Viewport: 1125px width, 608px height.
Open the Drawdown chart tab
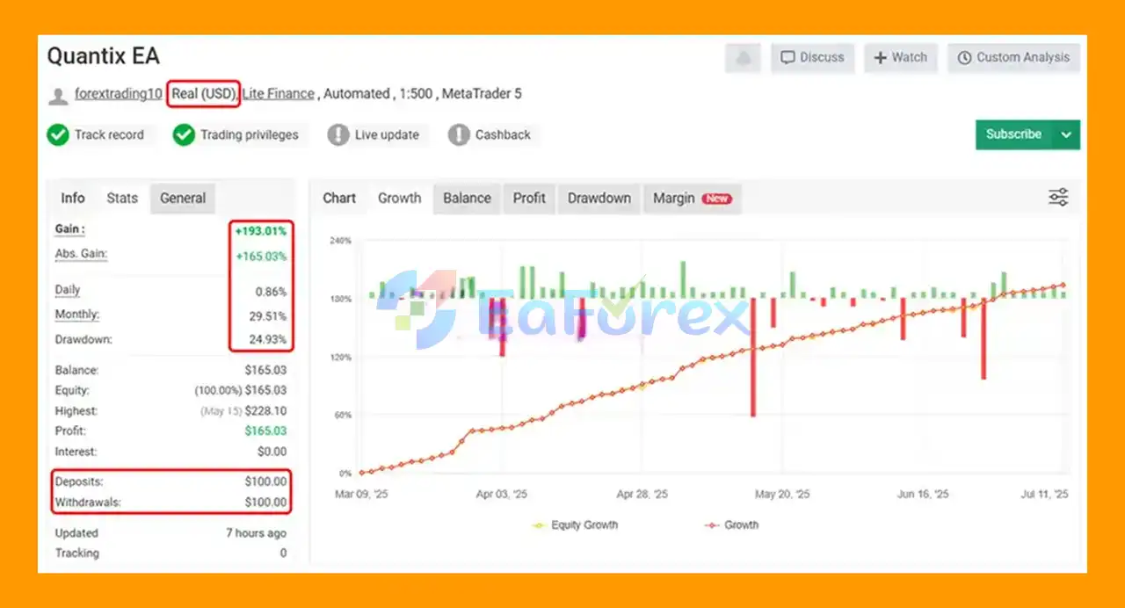pyautogui.click(x=599, y=198)
